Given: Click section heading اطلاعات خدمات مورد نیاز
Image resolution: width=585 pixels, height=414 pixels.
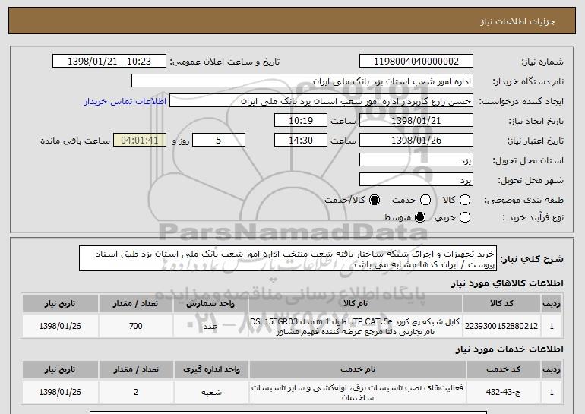Looking at the screenshot, I should (x=509, y=349).
